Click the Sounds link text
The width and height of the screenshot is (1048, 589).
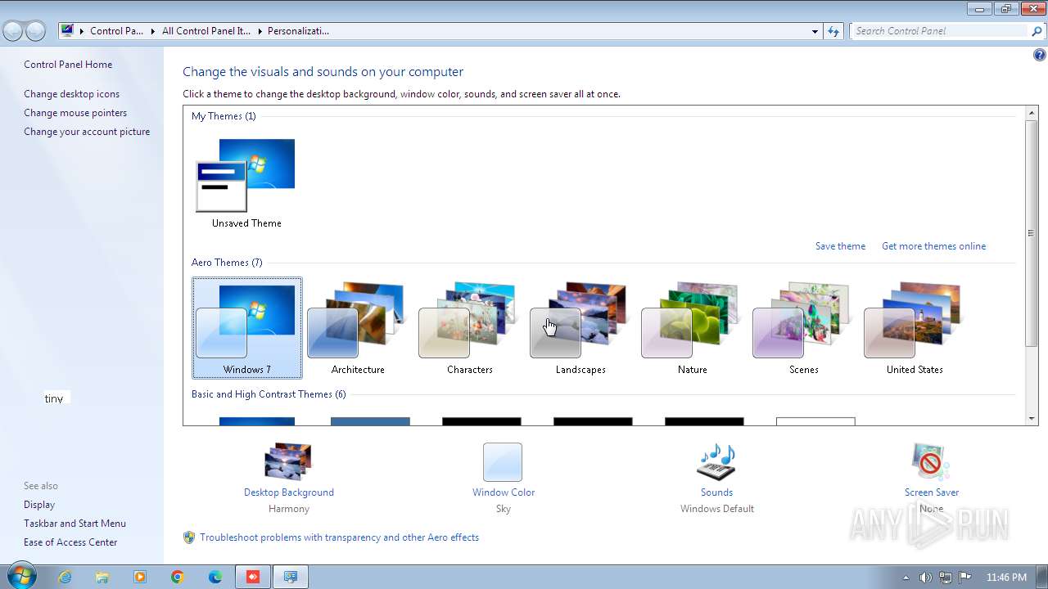coord(716,492)
